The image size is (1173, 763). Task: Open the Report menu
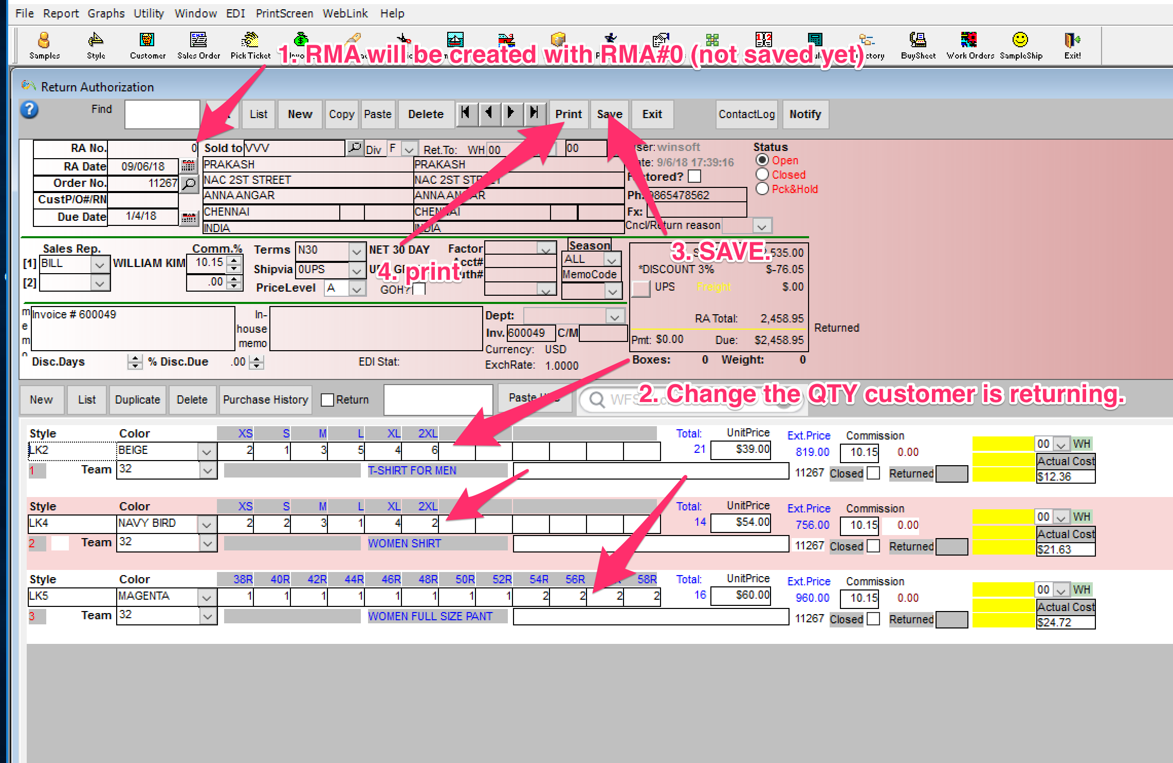(x=61, y=13)
